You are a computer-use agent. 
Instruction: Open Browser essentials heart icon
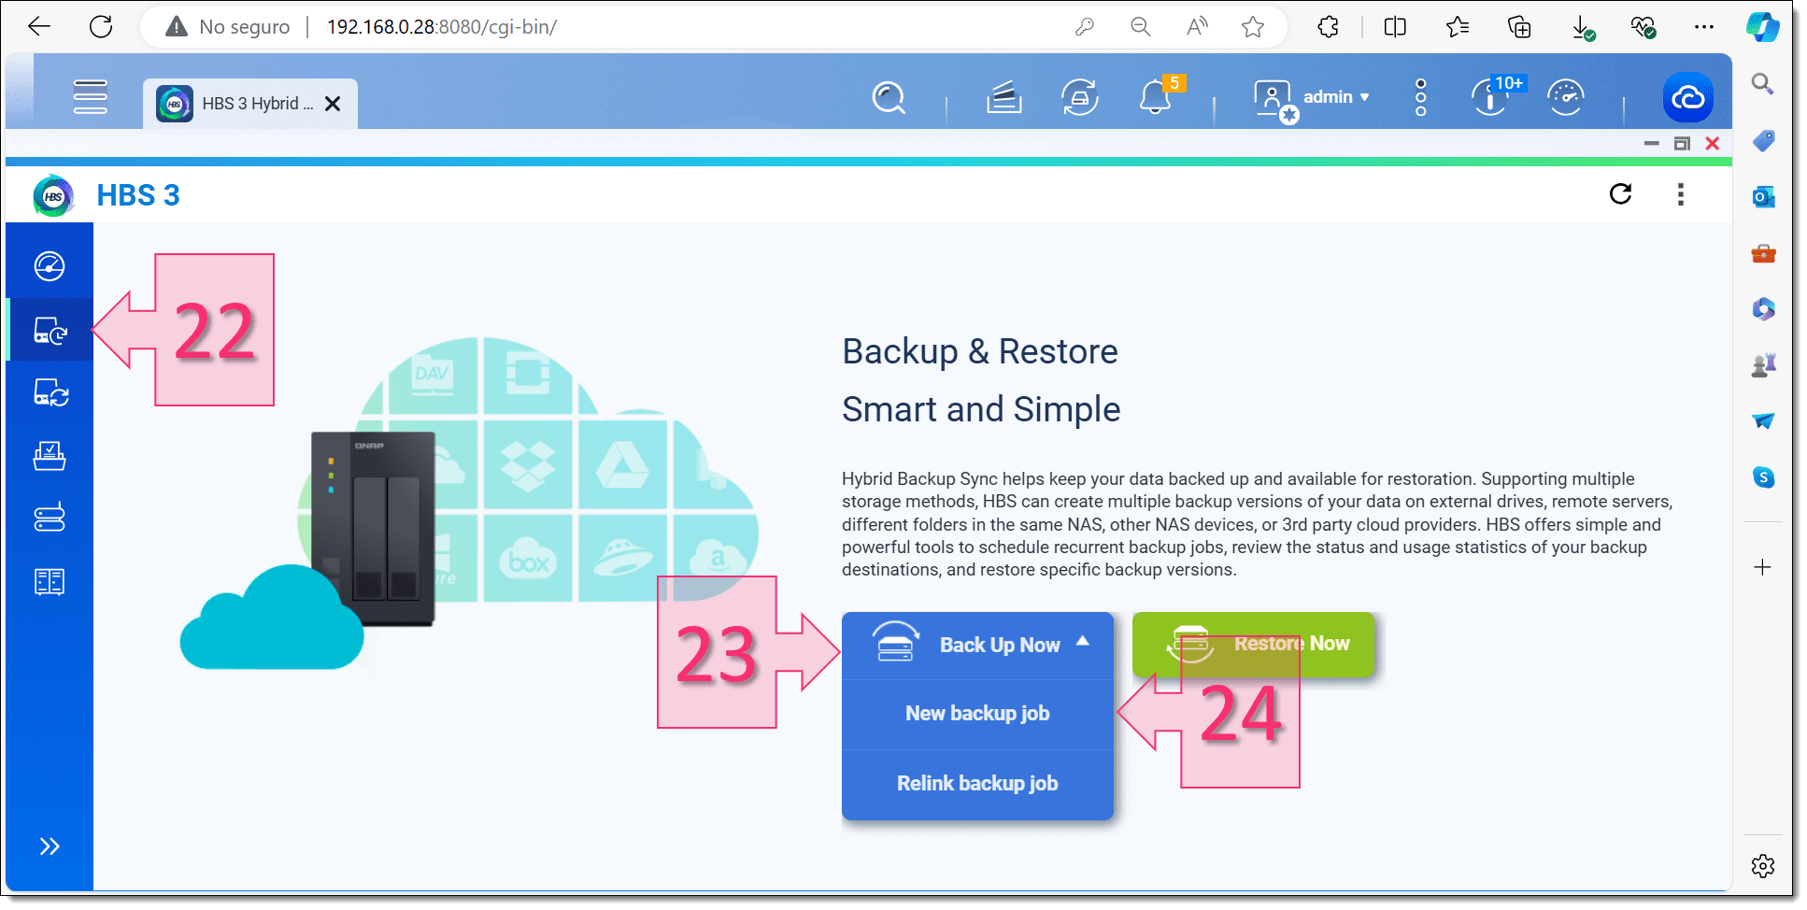[1643, 27]
